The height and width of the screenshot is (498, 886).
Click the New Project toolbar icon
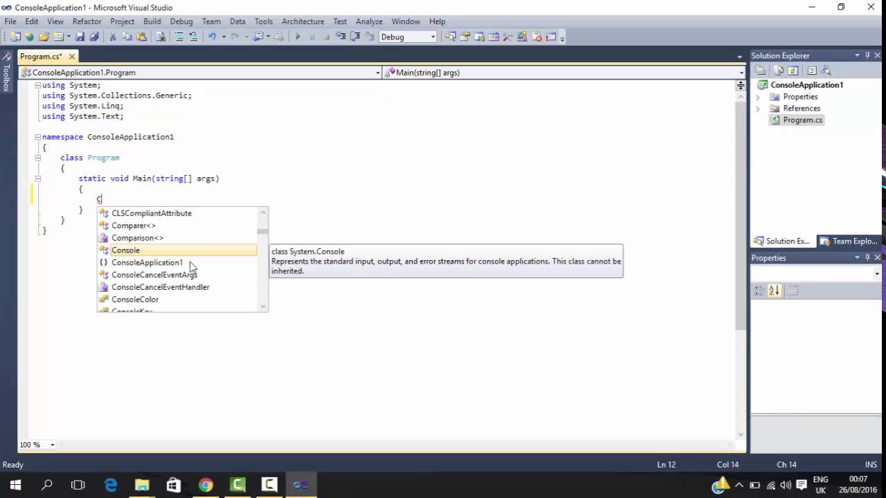pyautogui.click(x=15, y=37)
